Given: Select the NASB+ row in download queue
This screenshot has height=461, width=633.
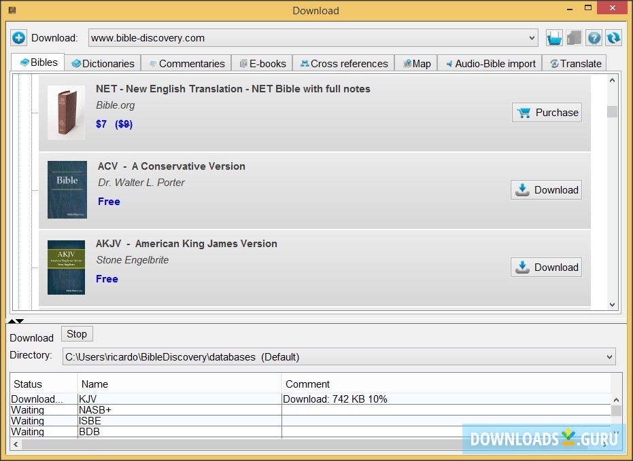Looking at the screenshot, I should (x=310, y=410).
